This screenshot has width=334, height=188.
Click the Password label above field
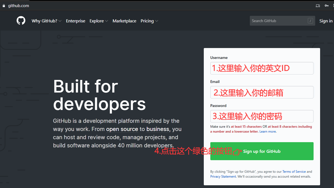[x=218, y=106]
